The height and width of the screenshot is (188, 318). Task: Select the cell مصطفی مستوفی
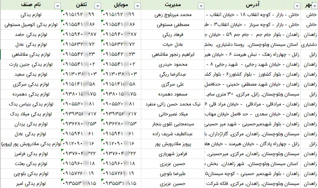[173, 25]
